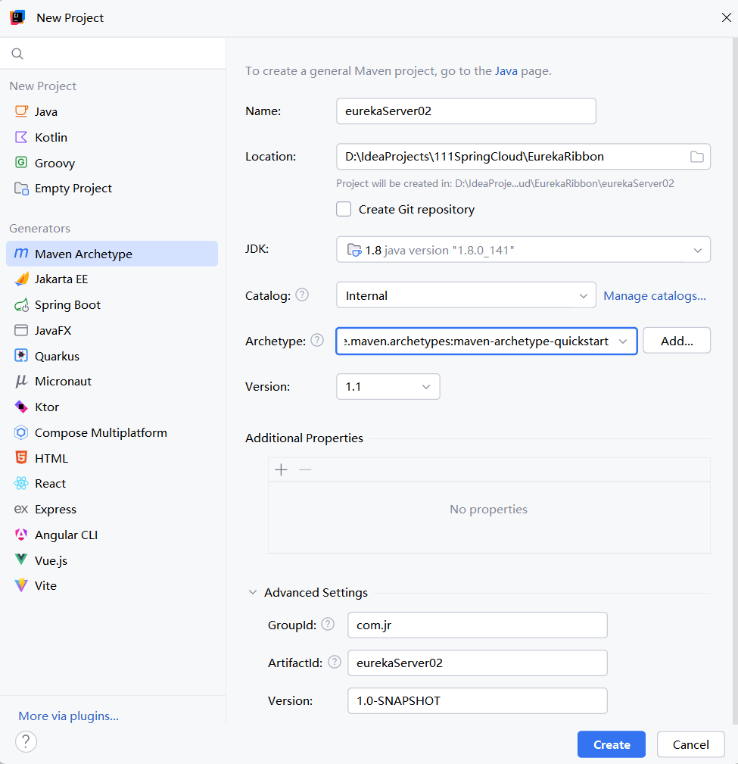The height and width of the screenshot is (764, 738).
Task: Click the Express ex icon
Action: (x=21, y=509)
